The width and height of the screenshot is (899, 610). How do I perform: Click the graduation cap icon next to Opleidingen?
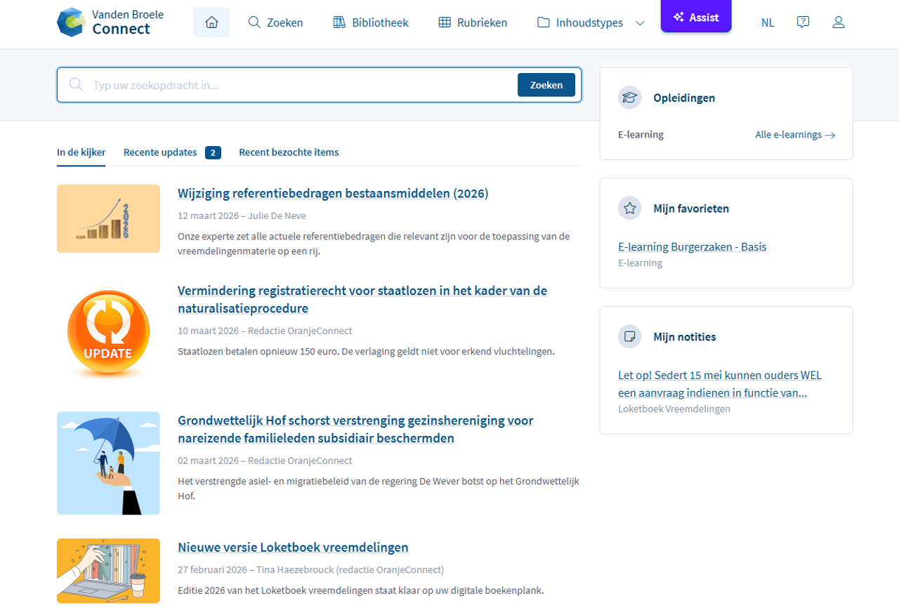(x=629, y=98)
